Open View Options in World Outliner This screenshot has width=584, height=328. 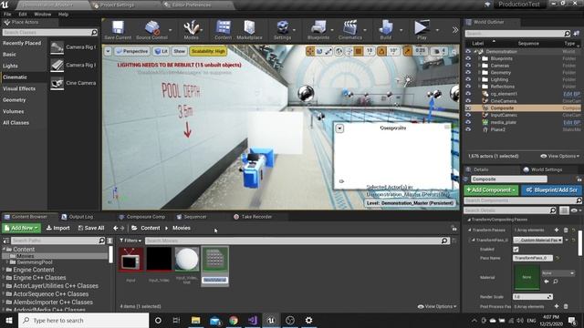tap(559, 156)
